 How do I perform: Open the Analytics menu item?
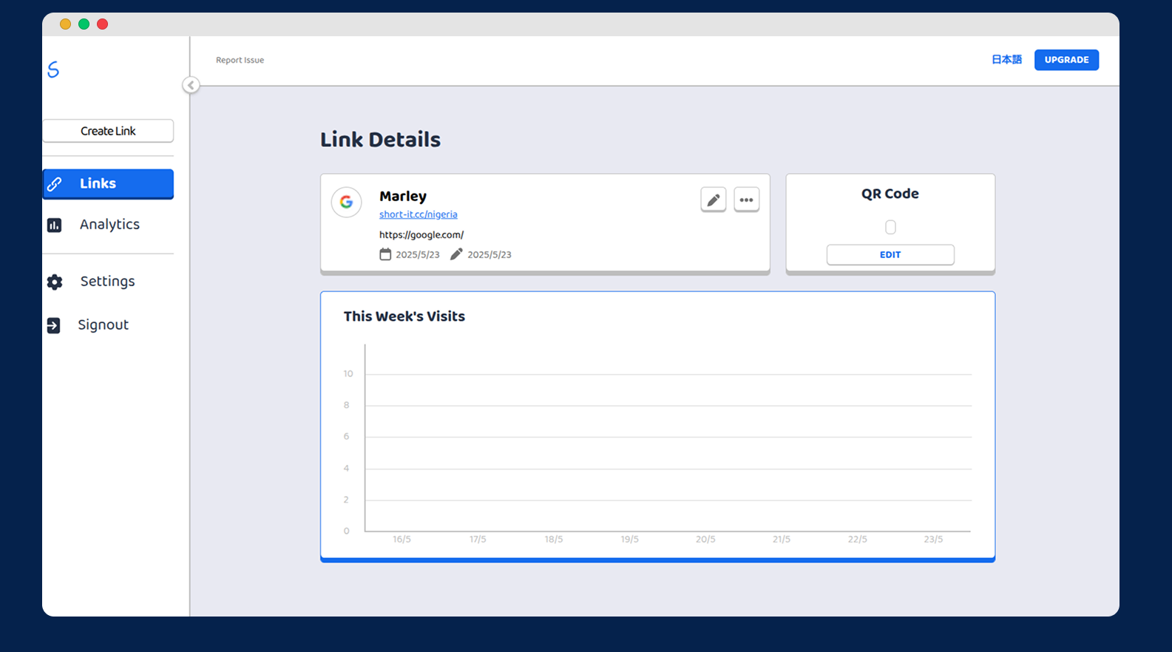(109, 225)
